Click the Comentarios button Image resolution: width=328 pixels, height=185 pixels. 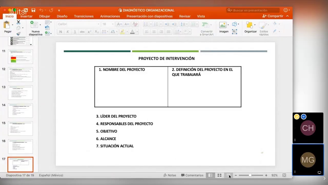(x=192, y=175)
